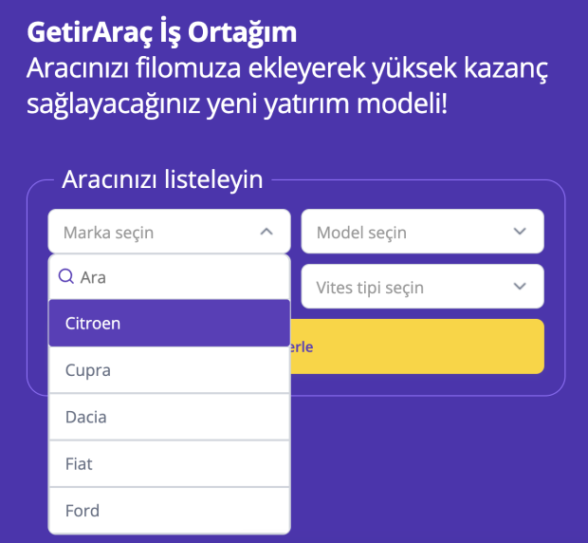Click the Aracınızı listeleyin form title
Image resolution: width=588 pixels, height=543 pixels.
[x=162, y=179]
